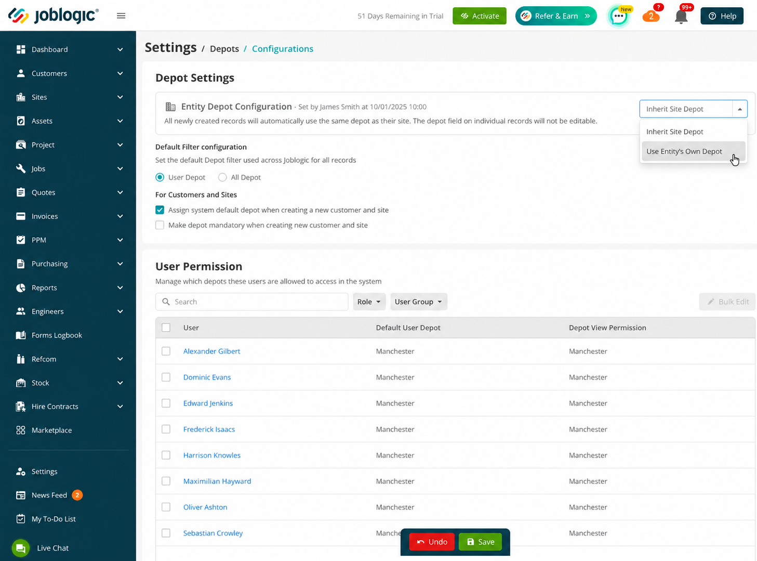This screenshot has height=561, width=757.
Task: Open the green Live Chat bubble icon
Action: click(21, 548)
